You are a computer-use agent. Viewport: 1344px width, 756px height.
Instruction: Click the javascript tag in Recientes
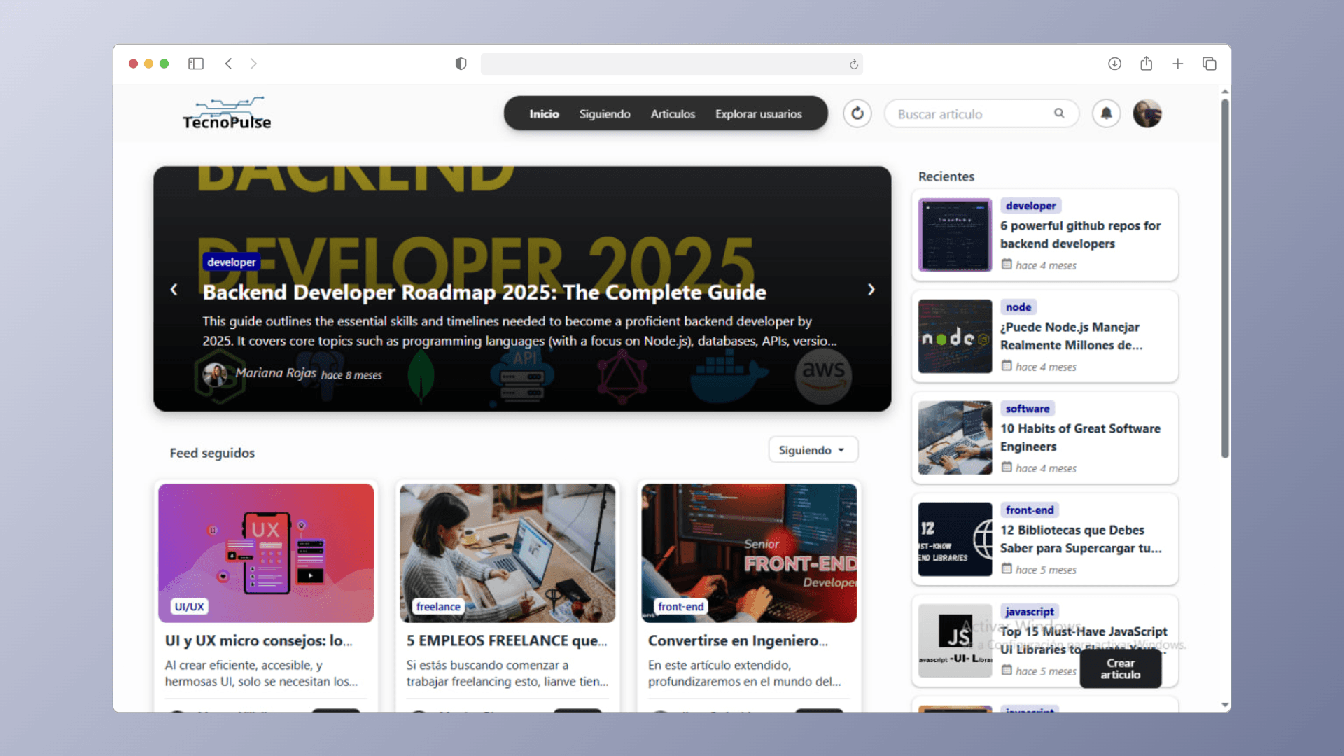click(x=1030, y=612)
